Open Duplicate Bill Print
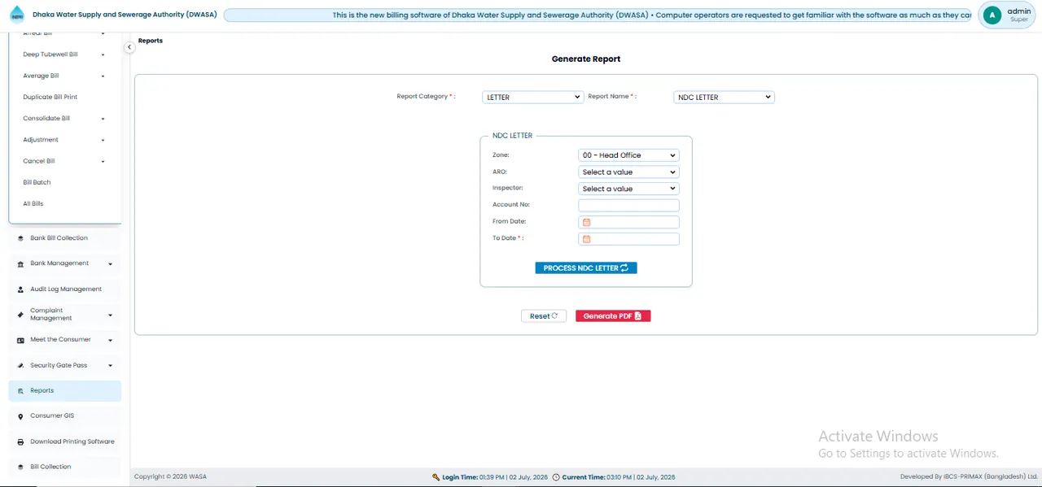Image resolution: width=1042 pixels, height=487 pixels. click(50, 98)
